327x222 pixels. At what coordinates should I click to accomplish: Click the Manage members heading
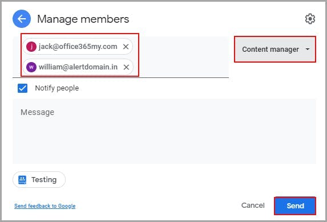(x=83, y=19)
